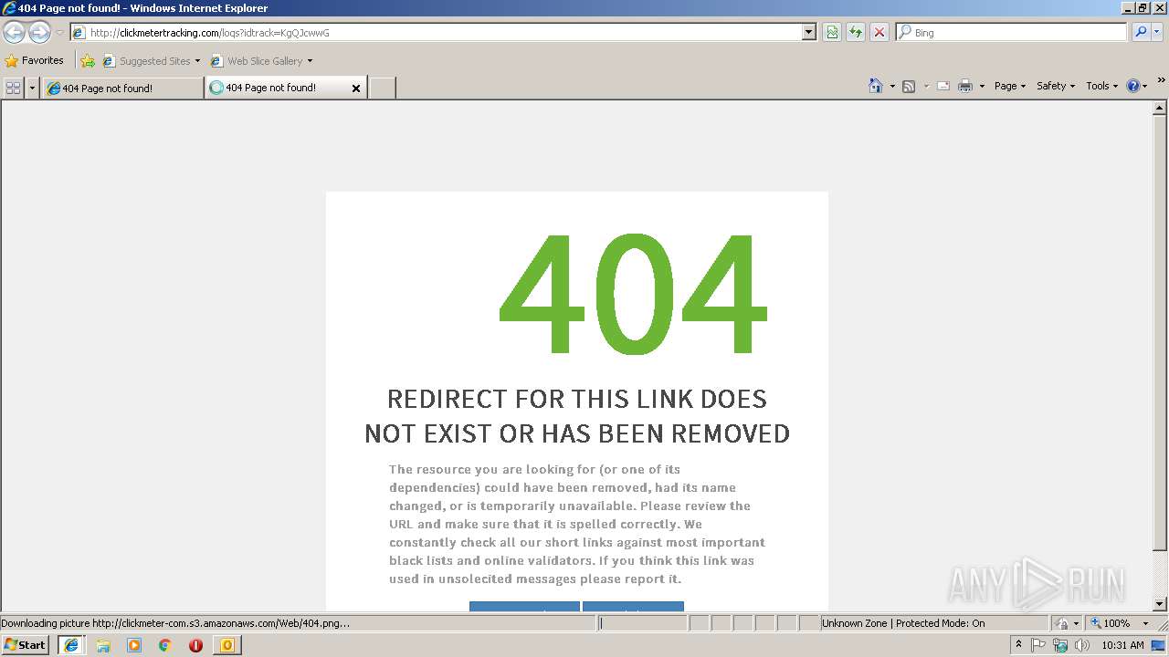Screen dimensions: 1169x657
Task: Switch to the first 404 Page not found tab
Action: [122, 88]
